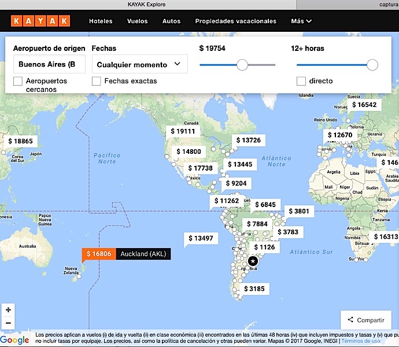
Task: Click the Compartir share button
Action: [366, 320]
